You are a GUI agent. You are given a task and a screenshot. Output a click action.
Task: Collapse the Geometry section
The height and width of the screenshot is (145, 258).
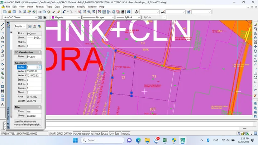(39, 63)
